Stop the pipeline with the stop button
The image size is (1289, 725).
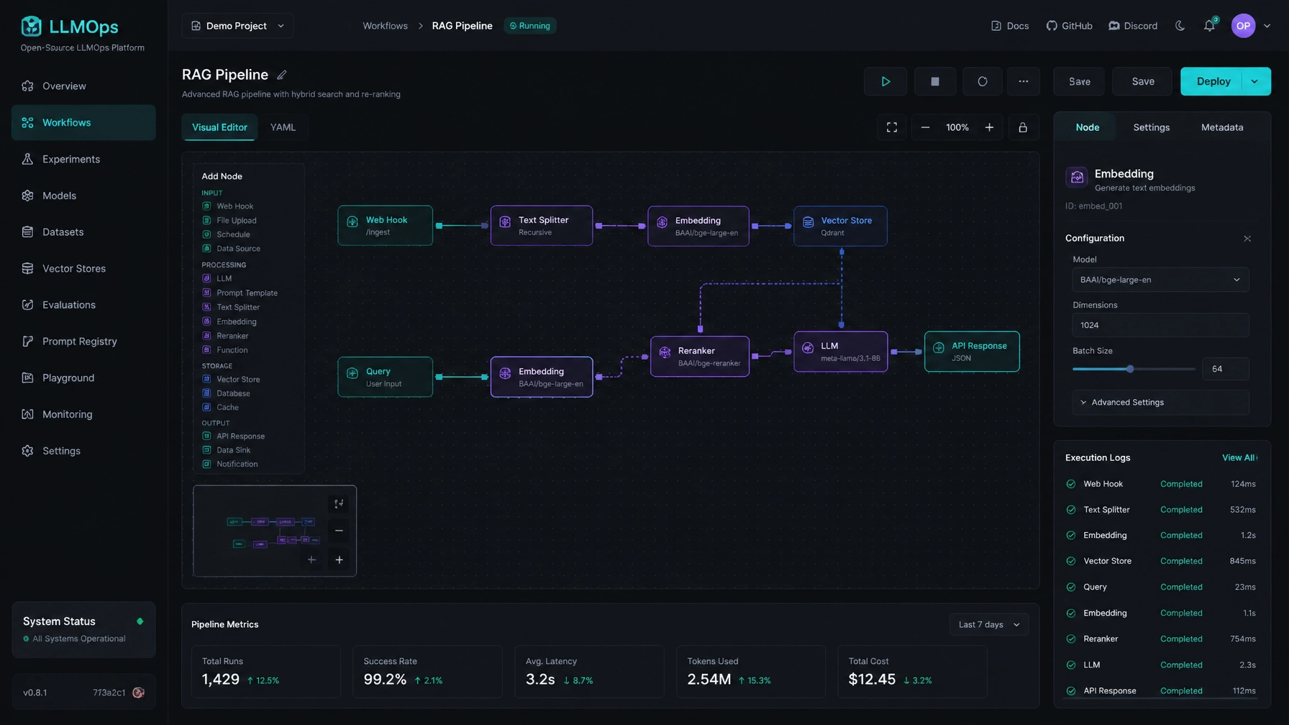[934, 81]
